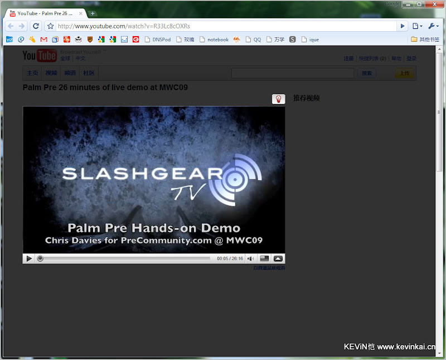Click the video title 'Palm Pre 26 minutes of live demo'

pyautogui.click(x=105, y=87)
